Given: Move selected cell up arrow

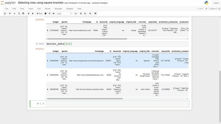Looking at the screenshot, I should [28, 13].
